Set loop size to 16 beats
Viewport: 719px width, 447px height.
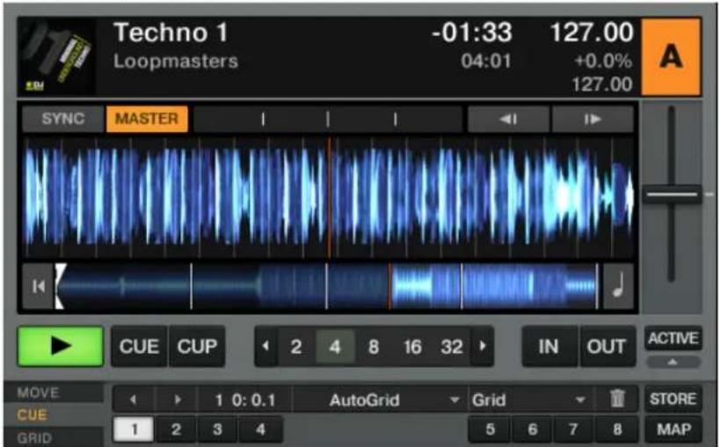tap(412, 347)
